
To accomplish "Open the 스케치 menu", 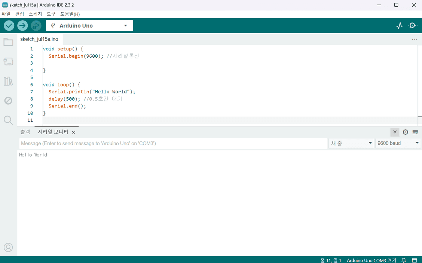I will 35,14.
